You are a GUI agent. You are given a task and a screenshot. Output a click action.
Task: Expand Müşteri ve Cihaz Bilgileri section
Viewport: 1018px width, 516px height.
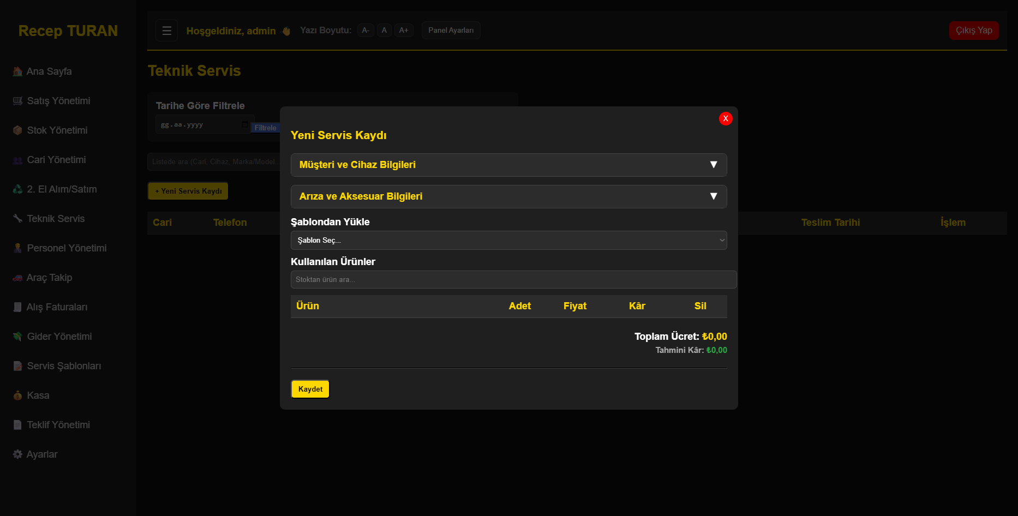click(508, 165)
